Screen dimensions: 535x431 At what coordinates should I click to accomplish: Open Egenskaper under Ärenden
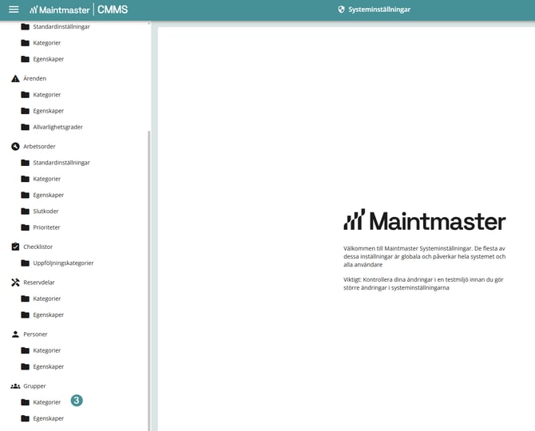pyautogui.click(x=49, y=111)
